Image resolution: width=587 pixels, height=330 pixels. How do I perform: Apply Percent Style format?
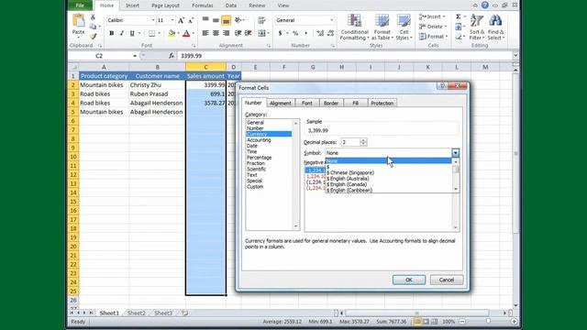pyautogui.click(x=295, y=33)
